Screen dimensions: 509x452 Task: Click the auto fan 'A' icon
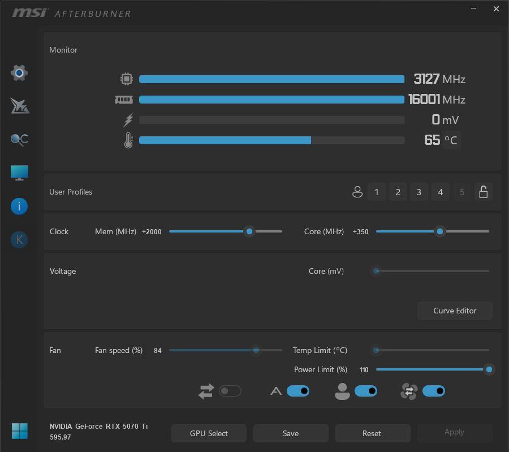[x=276, y=391]
